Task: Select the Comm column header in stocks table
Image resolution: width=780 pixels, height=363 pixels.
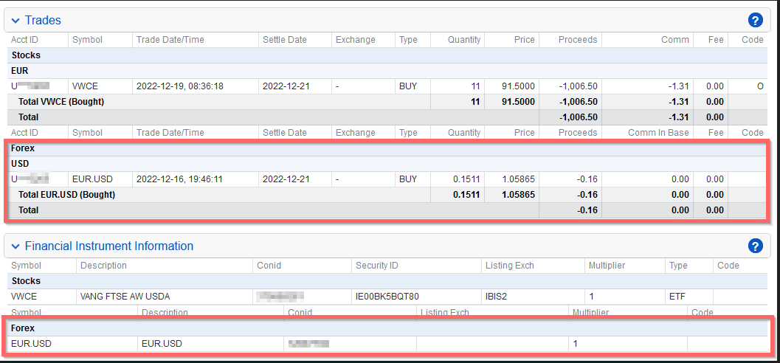Action: click(x=675, y=40)
